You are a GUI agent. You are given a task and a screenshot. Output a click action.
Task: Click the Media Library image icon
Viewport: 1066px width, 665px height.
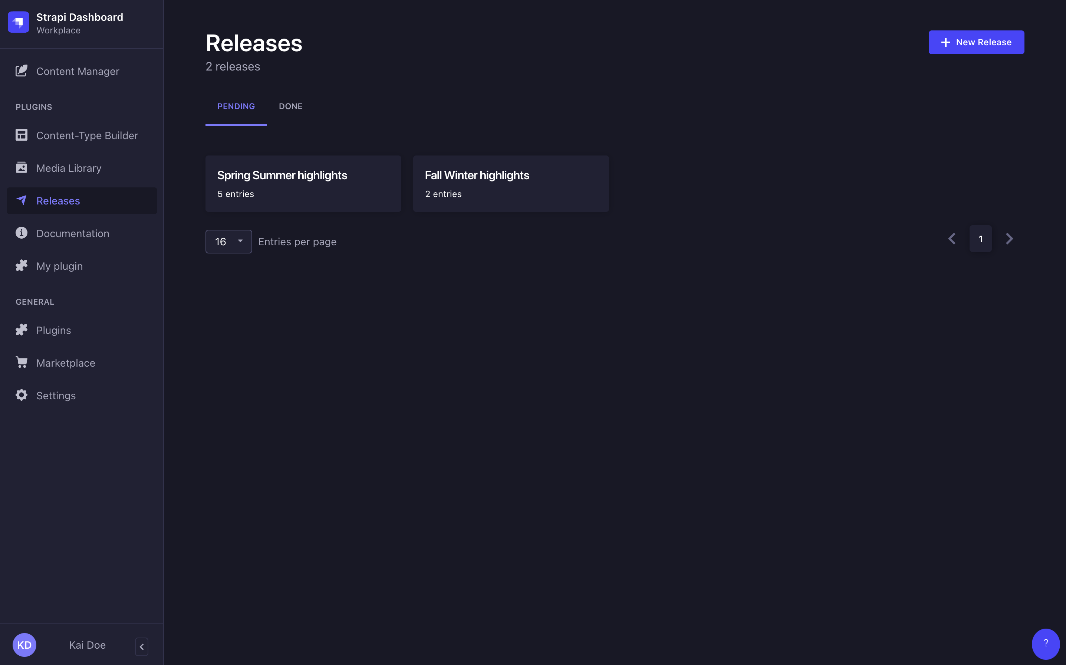(22, 168)
